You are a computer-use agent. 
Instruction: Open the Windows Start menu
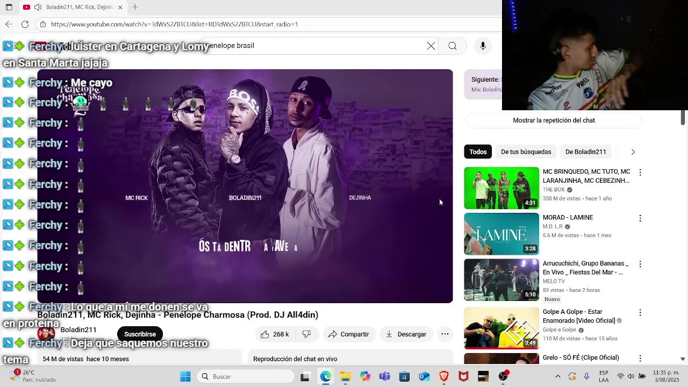(x=185, y=377)
